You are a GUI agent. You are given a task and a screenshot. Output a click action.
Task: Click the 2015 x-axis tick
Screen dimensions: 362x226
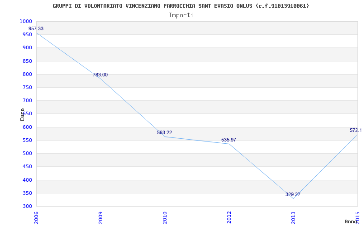[x=357, y=218]
